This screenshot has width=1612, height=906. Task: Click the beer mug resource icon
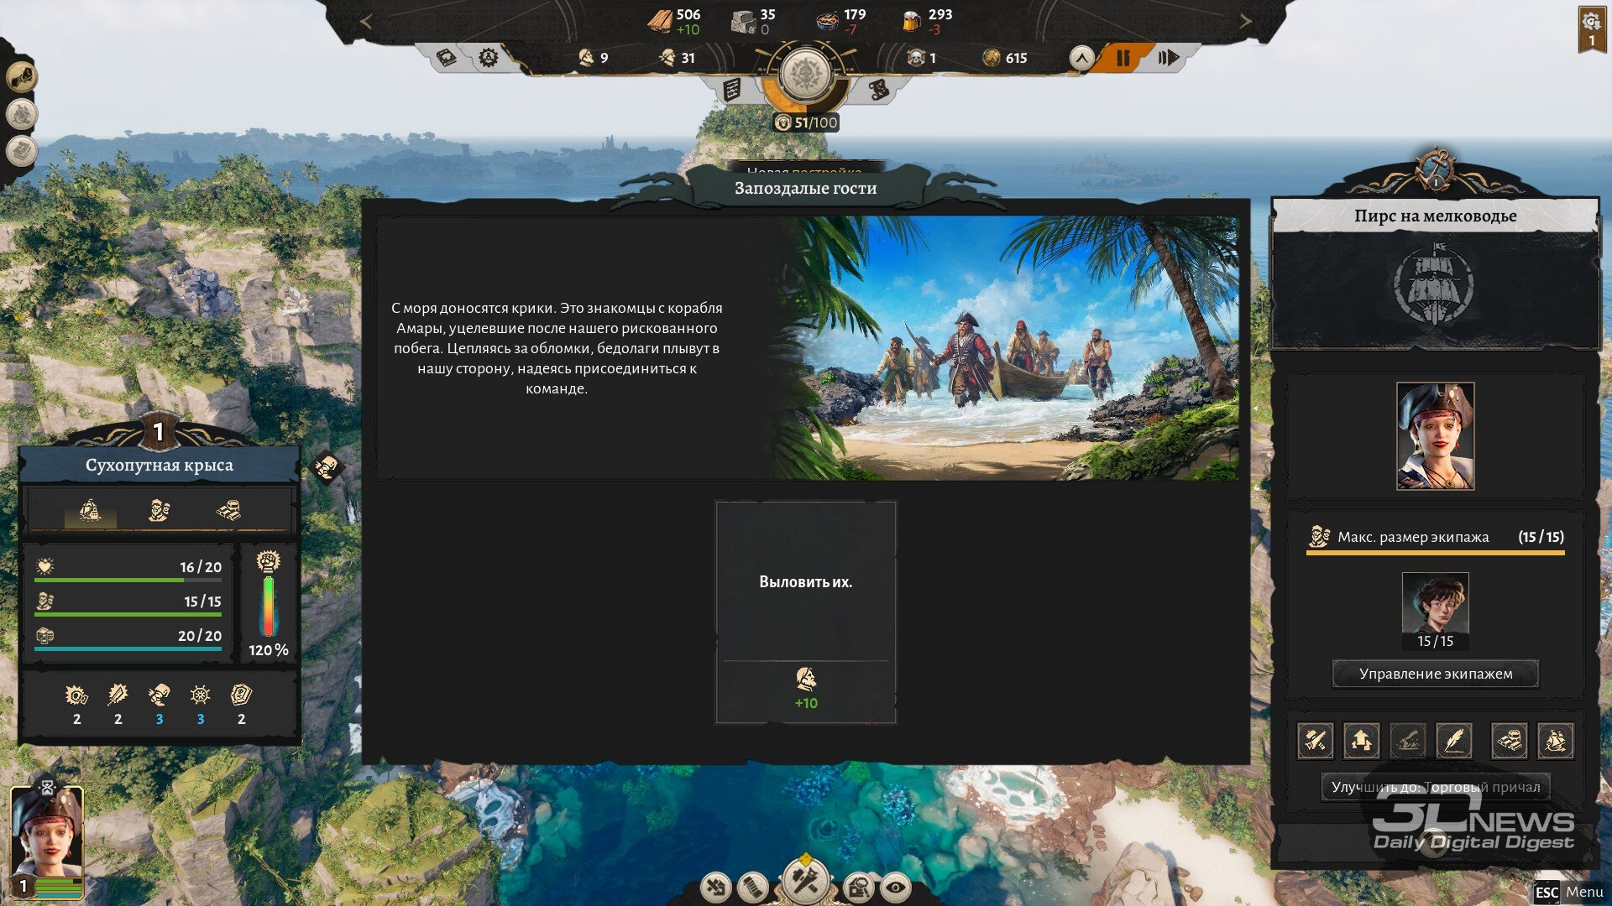coord(911,21)
